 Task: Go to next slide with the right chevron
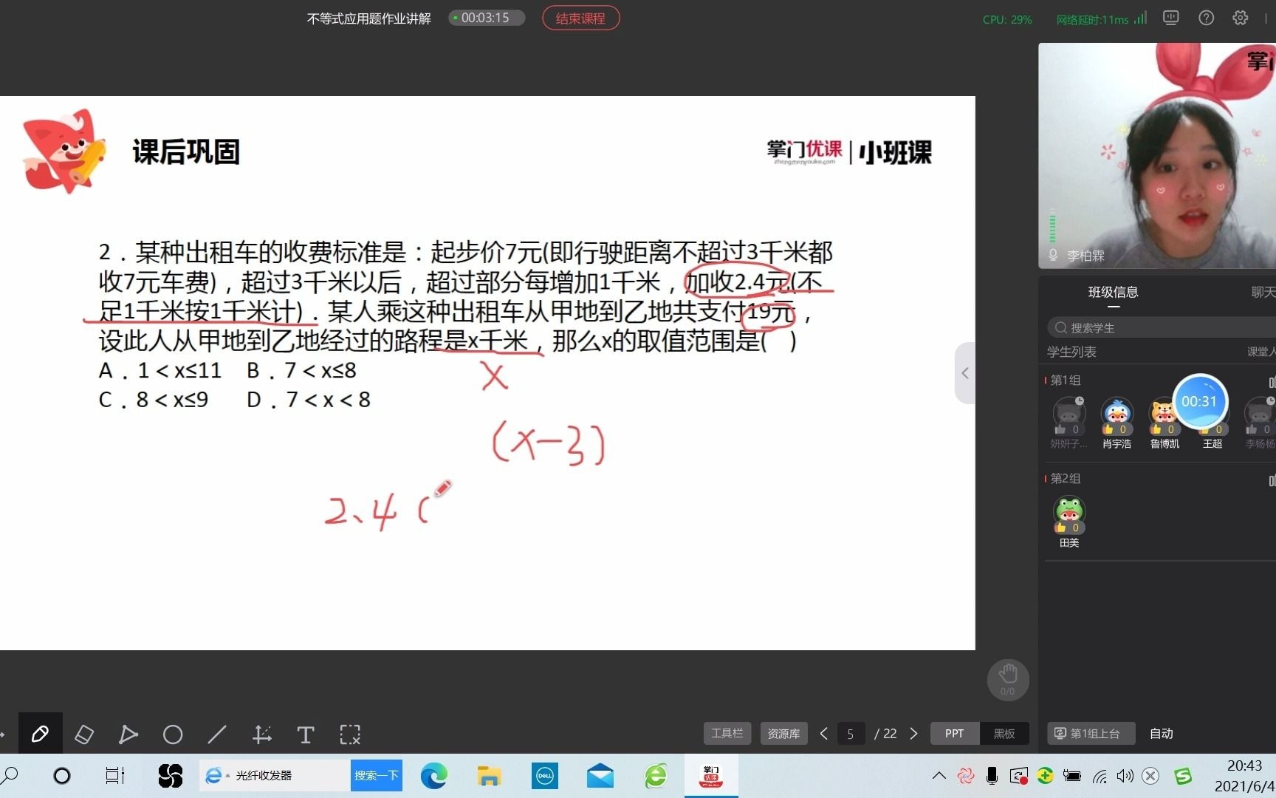click(x=913, y=733)
